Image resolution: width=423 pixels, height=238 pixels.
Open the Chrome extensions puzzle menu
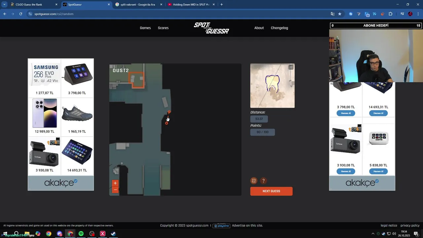point(391,14)
